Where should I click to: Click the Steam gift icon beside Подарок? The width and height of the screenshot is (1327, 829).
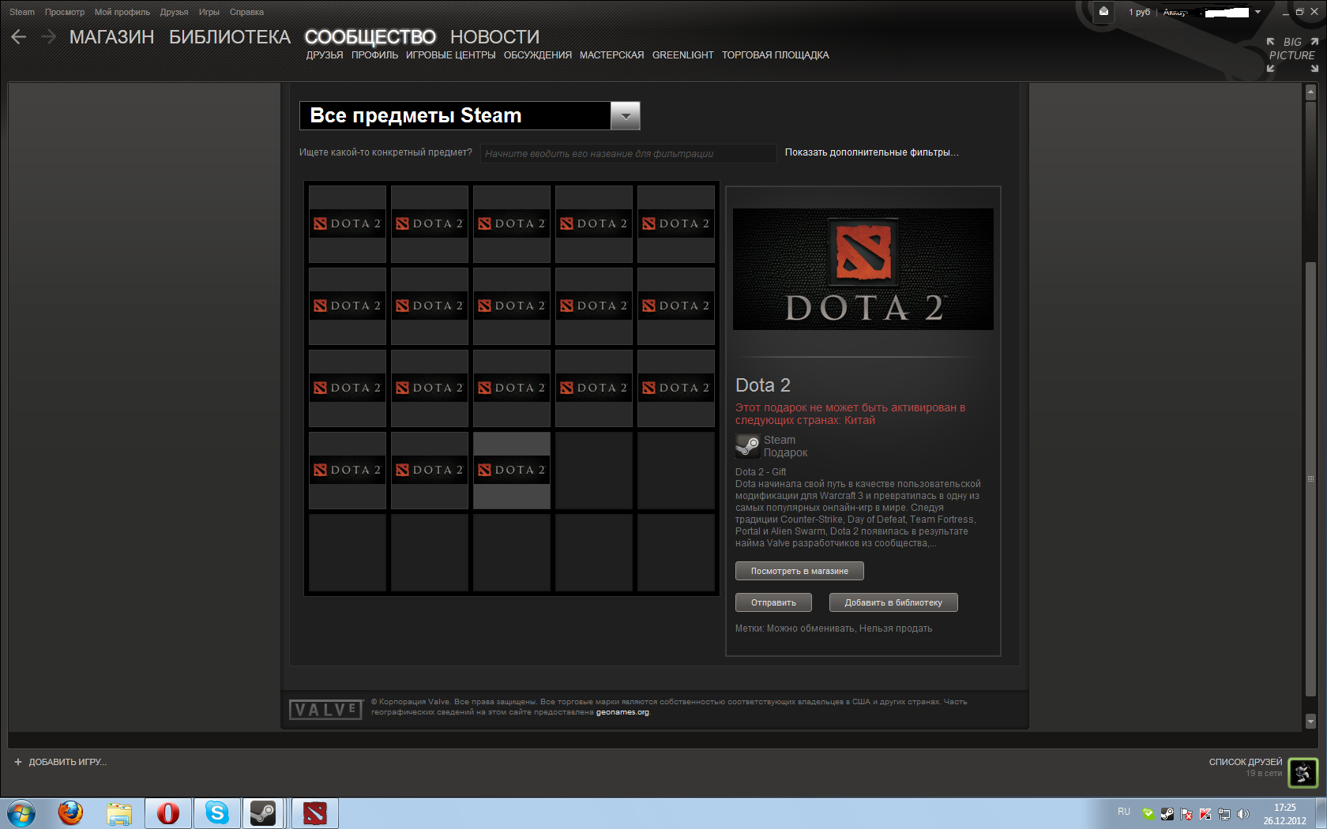pyautogui.click(x=747, y=446)
